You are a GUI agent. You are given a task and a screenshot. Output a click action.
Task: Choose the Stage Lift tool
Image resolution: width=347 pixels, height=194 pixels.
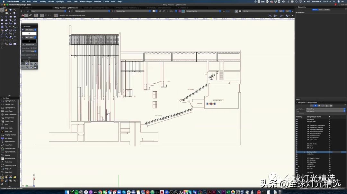8,169
